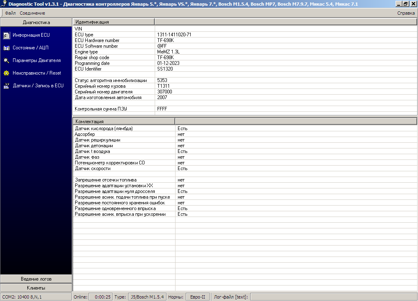The image size is (418, 301).
Task: Open Состояние / АЦП page label
Action: pos(31,48)
